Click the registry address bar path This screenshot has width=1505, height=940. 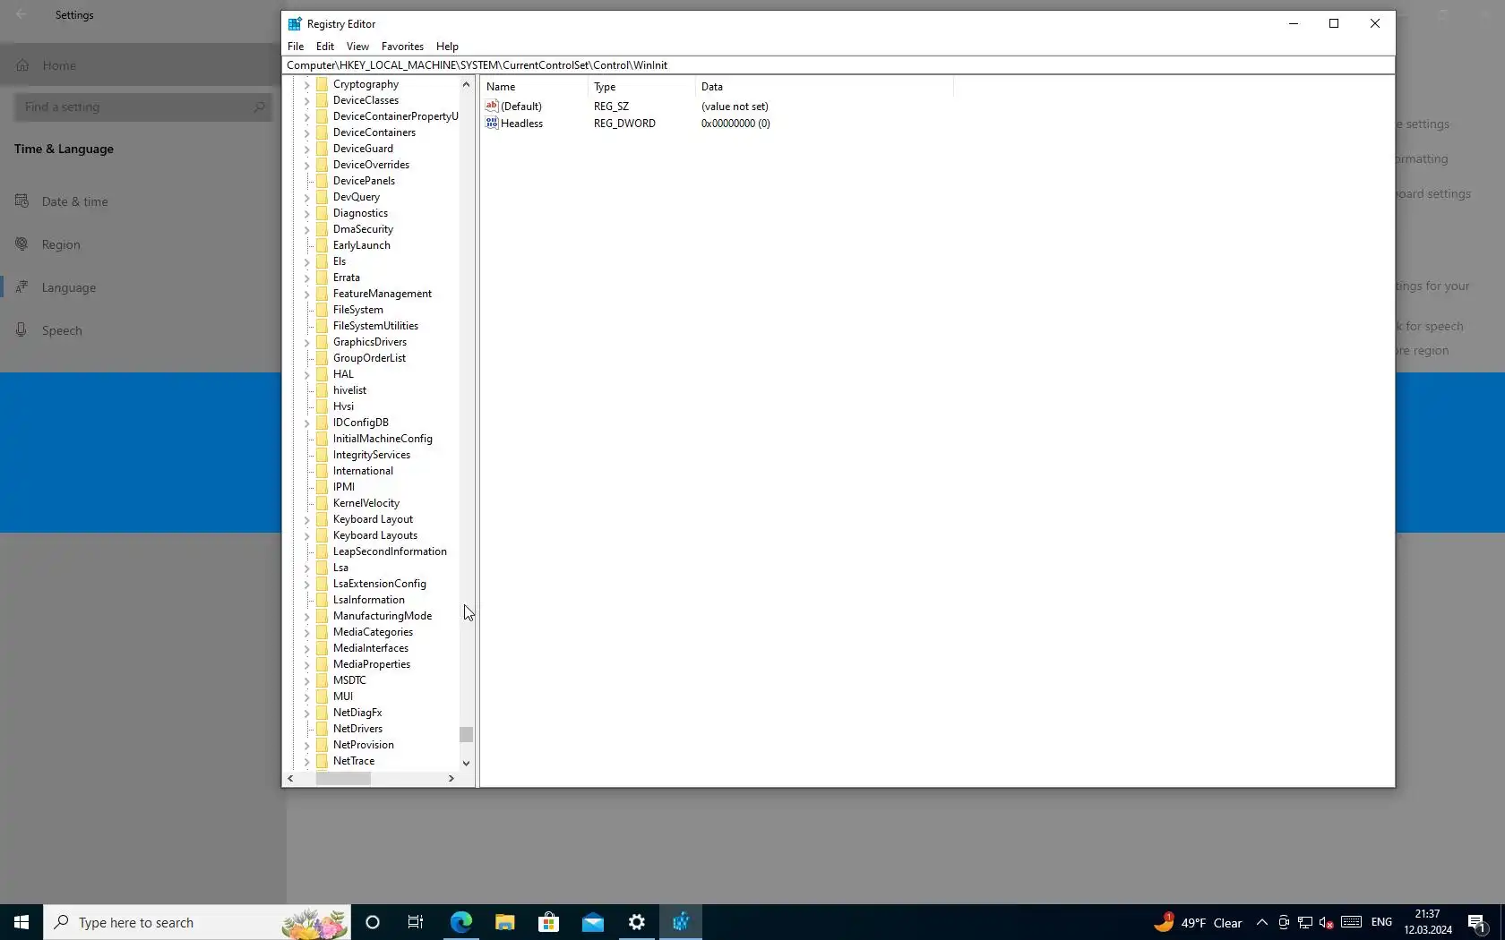coord(838,65)
